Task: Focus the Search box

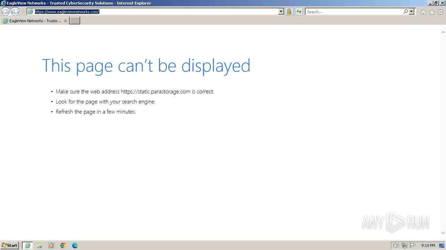Action: (354, 11)
